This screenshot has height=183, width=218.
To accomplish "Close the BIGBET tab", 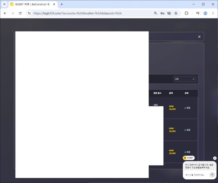I will coord(54,4).
